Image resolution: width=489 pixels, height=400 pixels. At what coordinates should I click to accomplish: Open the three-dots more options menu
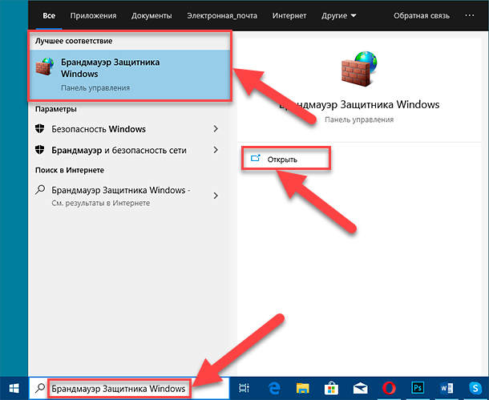click(469, 15)
